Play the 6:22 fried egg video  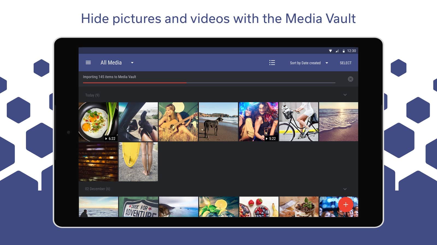click(x=98, y=122)
